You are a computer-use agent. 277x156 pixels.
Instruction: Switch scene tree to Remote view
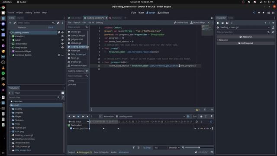click(22, 27)
